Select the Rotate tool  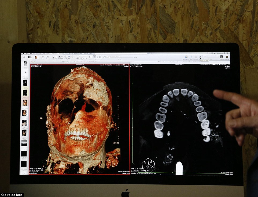pos(67,57)
